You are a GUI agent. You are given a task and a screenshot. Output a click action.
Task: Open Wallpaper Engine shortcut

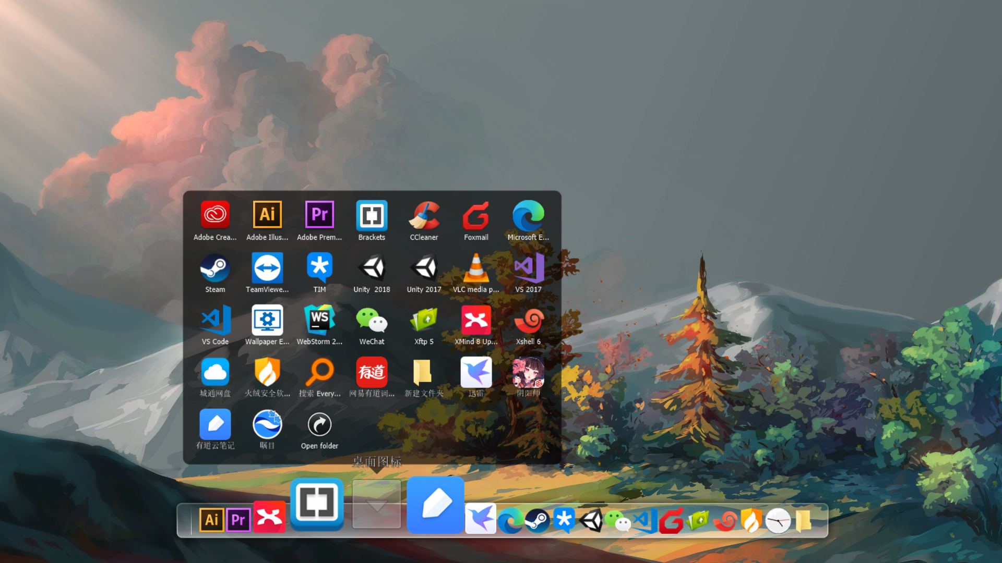tap(267, 320)
